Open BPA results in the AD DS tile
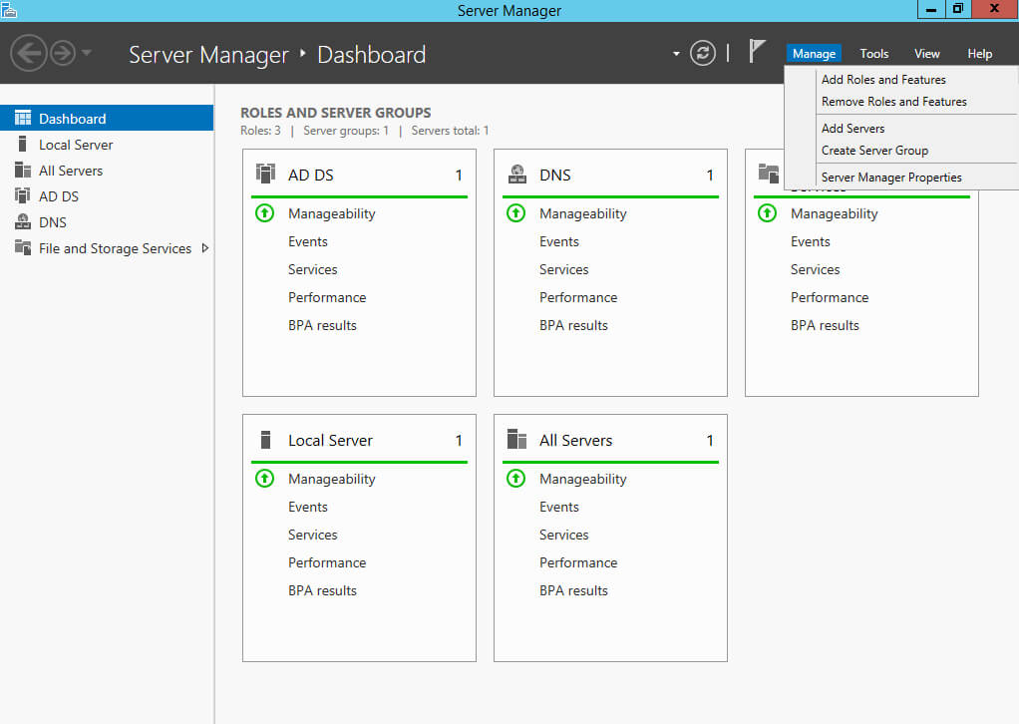Screen dimensions: 1019x724 pos(322,326)
